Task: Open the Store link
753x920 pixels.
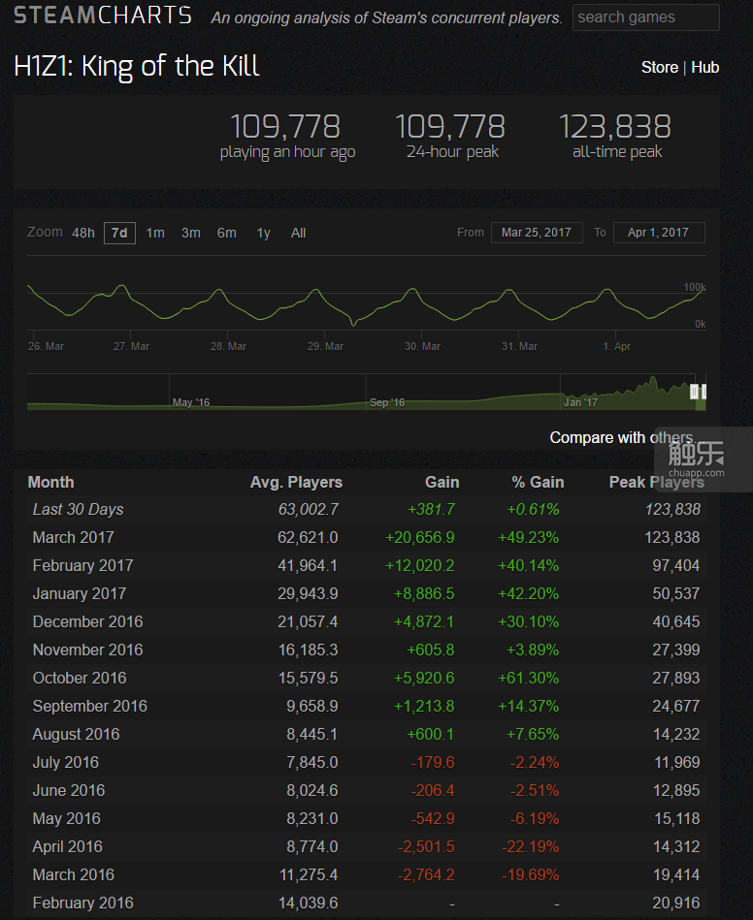Action: [x=660, y=68]
